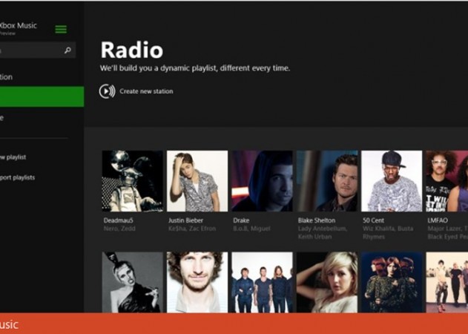This screenshot has width=468, height=334.
Task: Click the Create new station radio icon
Action: [x=107, y=91]
